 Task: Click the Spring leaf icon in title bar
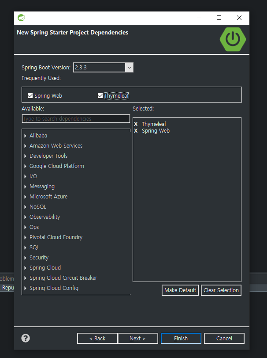[x=21, y=18]
